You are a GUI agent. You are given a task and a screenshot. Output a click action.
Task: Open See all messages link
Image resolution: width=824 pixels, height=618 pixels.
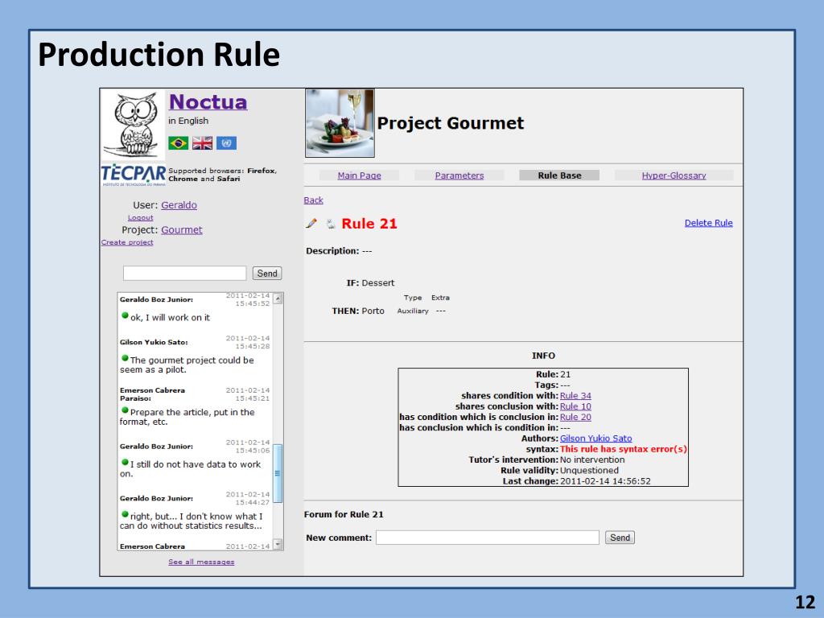201,562
